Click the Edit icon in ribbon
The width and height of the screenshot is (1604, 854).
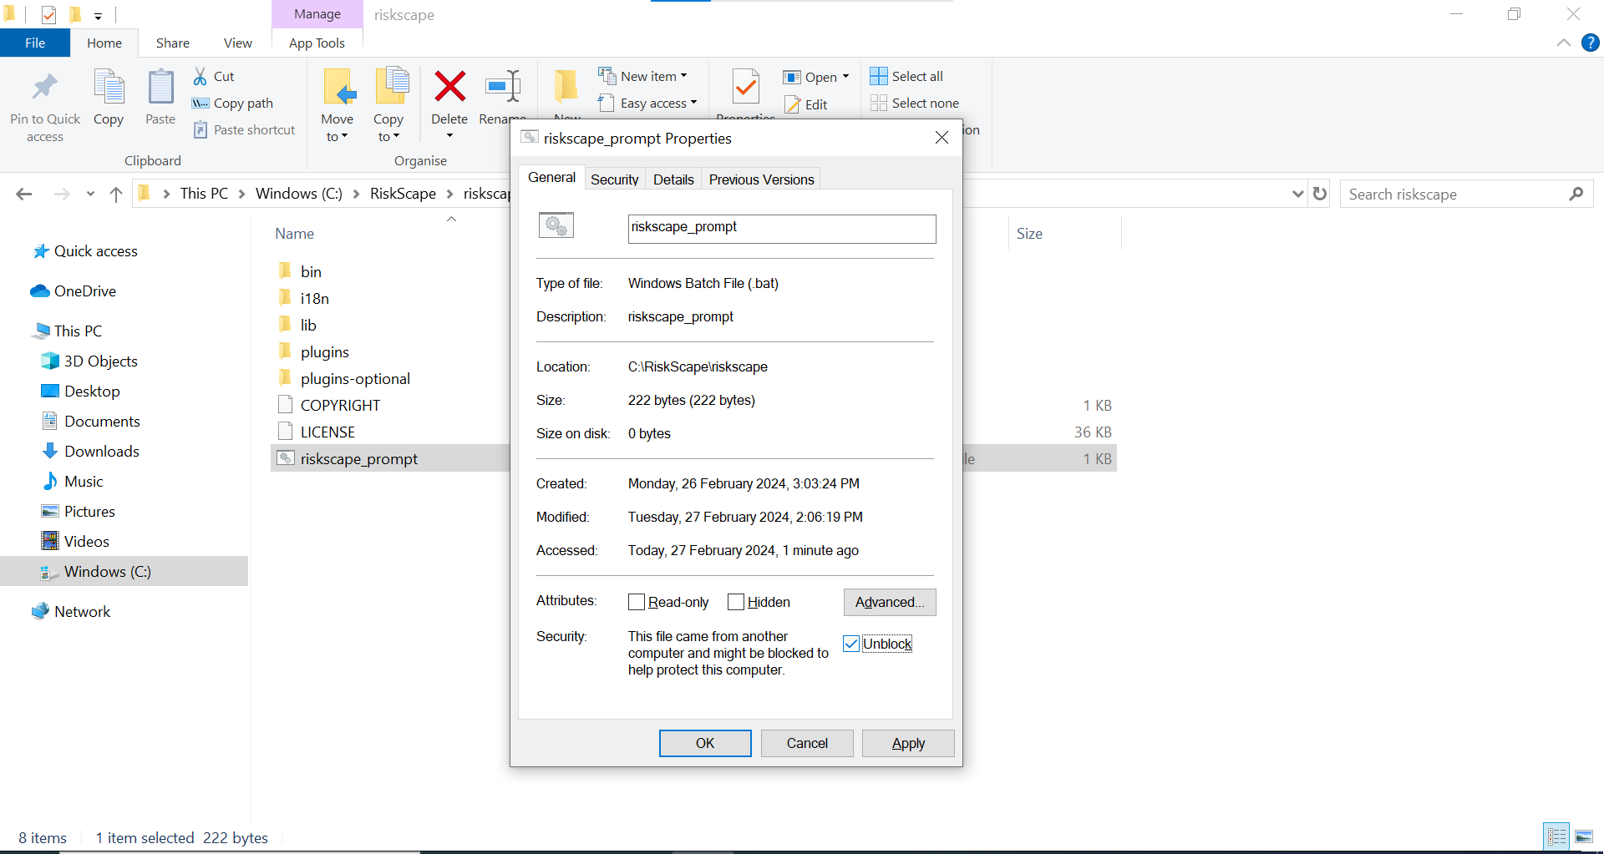pos(793,104)
